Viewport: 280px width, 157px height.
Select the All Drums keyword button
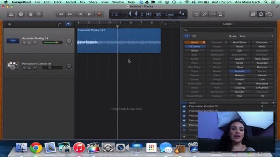click(x=195, y=47)
